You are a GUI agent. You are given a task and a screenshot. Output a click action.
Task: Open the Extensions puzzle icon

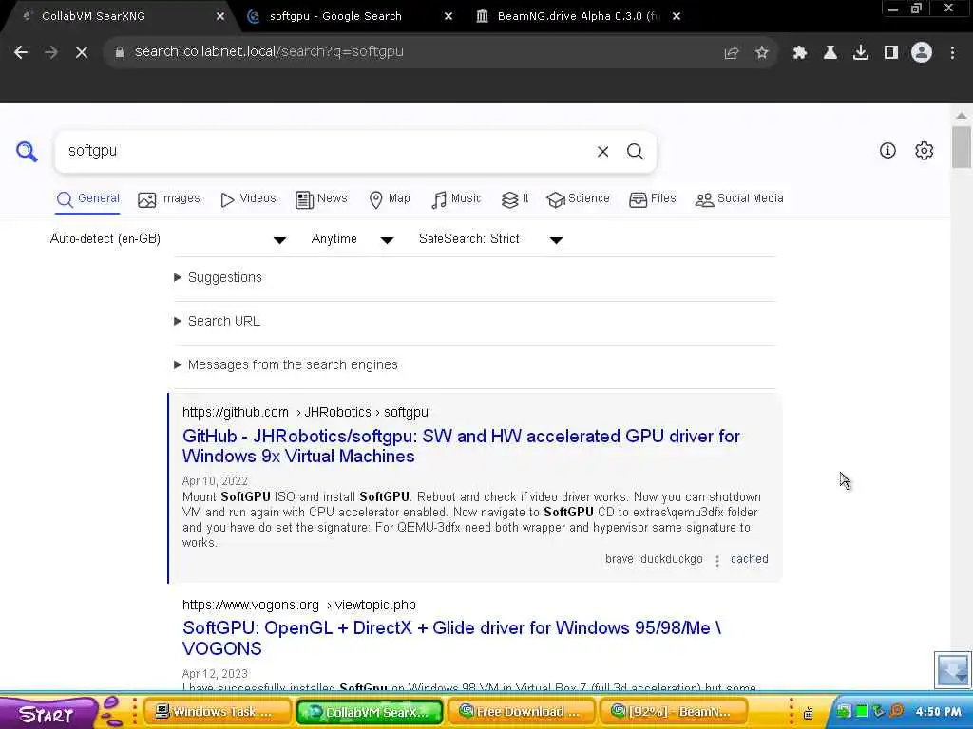(x=800, y=53)
